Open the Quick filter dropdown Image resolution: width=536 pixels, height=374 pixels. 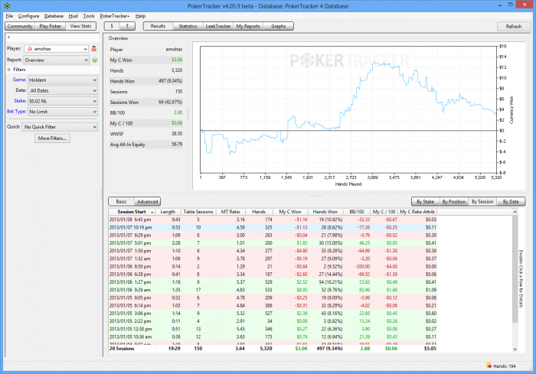coord(60,127)
